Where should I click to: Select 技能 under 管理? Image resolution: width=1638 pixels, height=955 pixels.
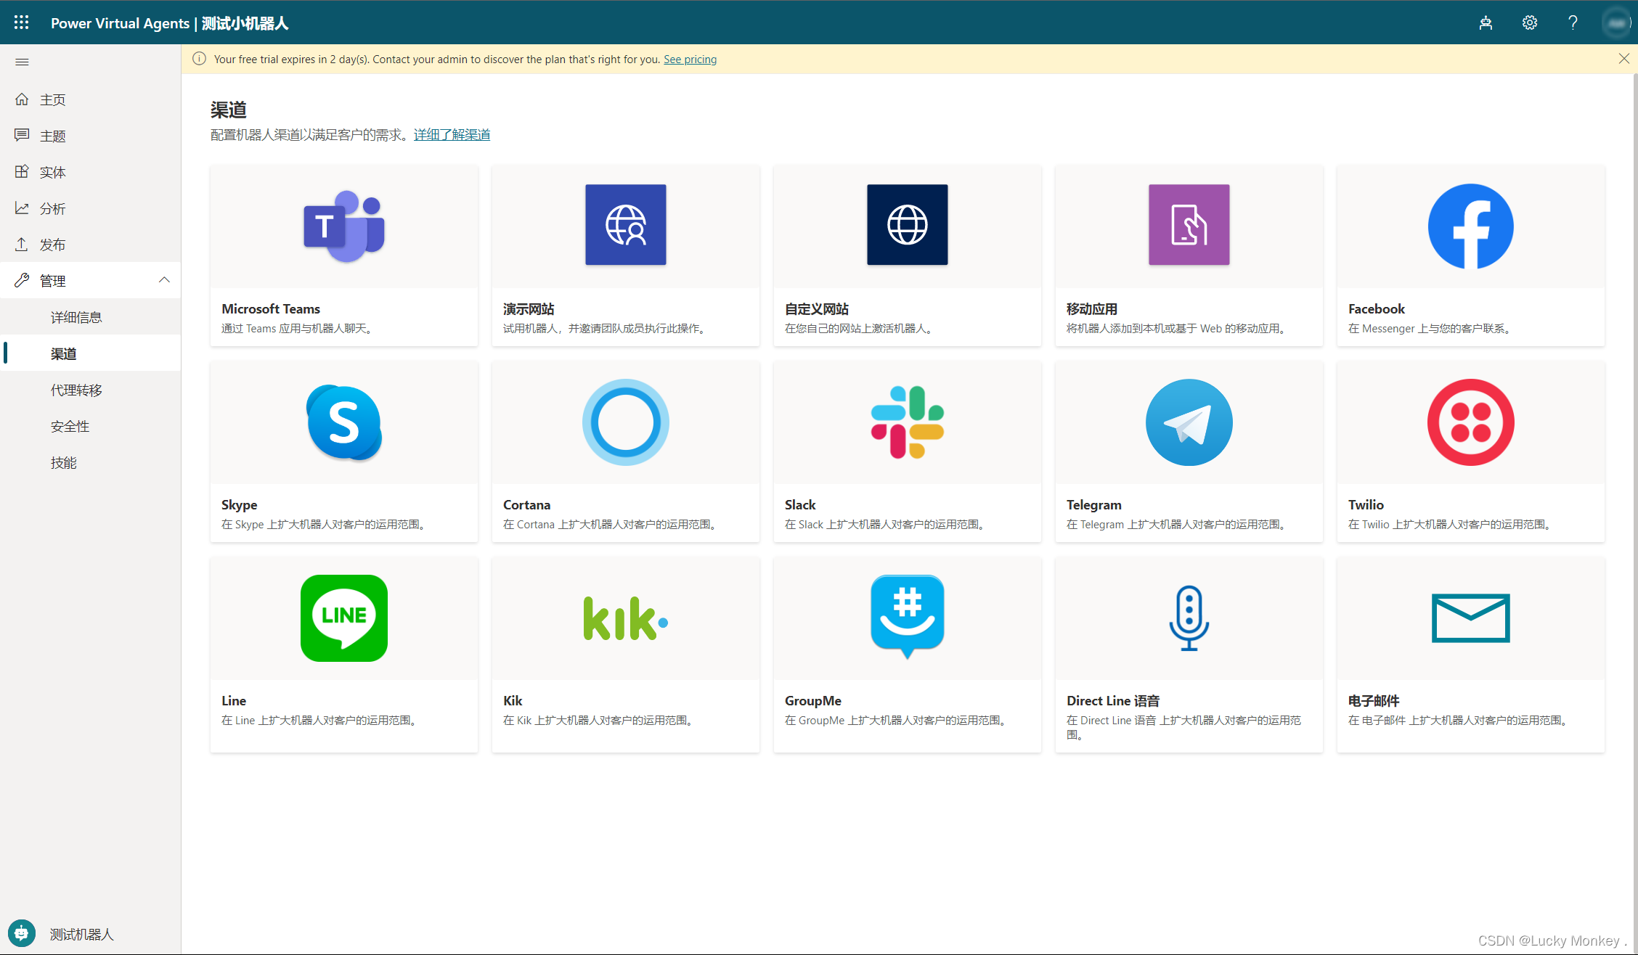tap(90, 462)
